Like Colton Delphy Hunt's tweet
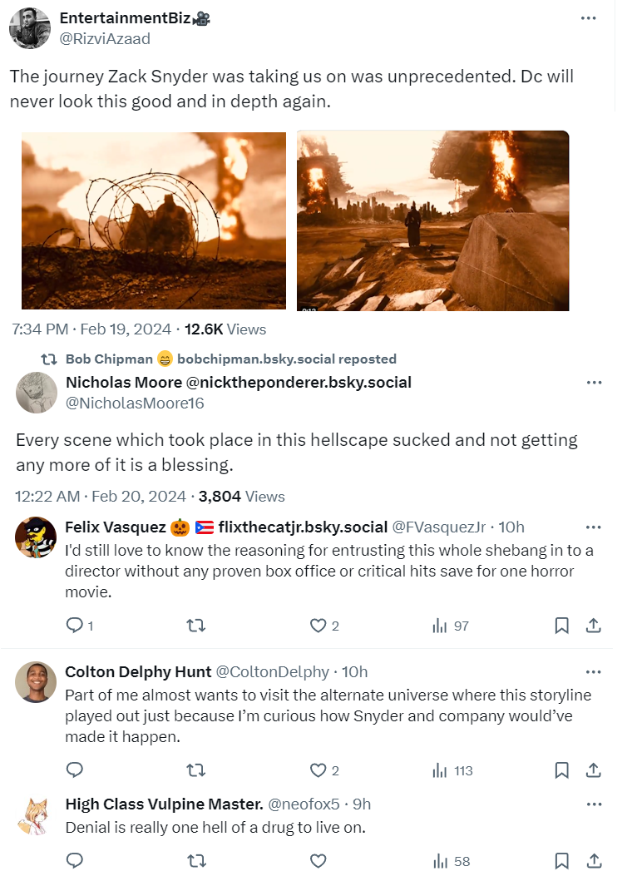The width and height of the screenshot is (632, 881). (x=317, y=770)
